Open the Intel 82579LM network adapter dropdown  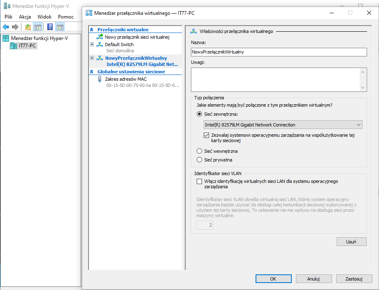(x=283, y=125)
